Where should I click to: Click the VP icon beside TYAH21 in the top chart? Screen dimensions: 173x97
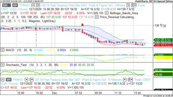15,5
